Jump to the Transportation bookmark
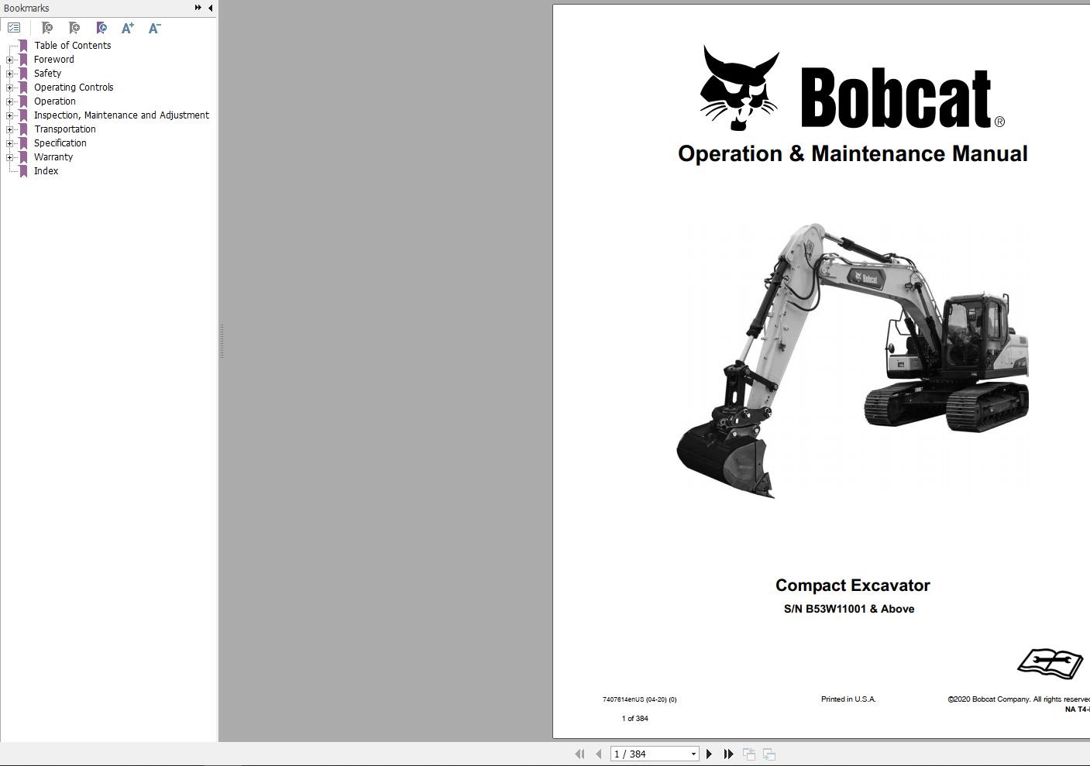The height and width of the screenshot is (766, 1090). pyautogui.click(x=65, y=129)
